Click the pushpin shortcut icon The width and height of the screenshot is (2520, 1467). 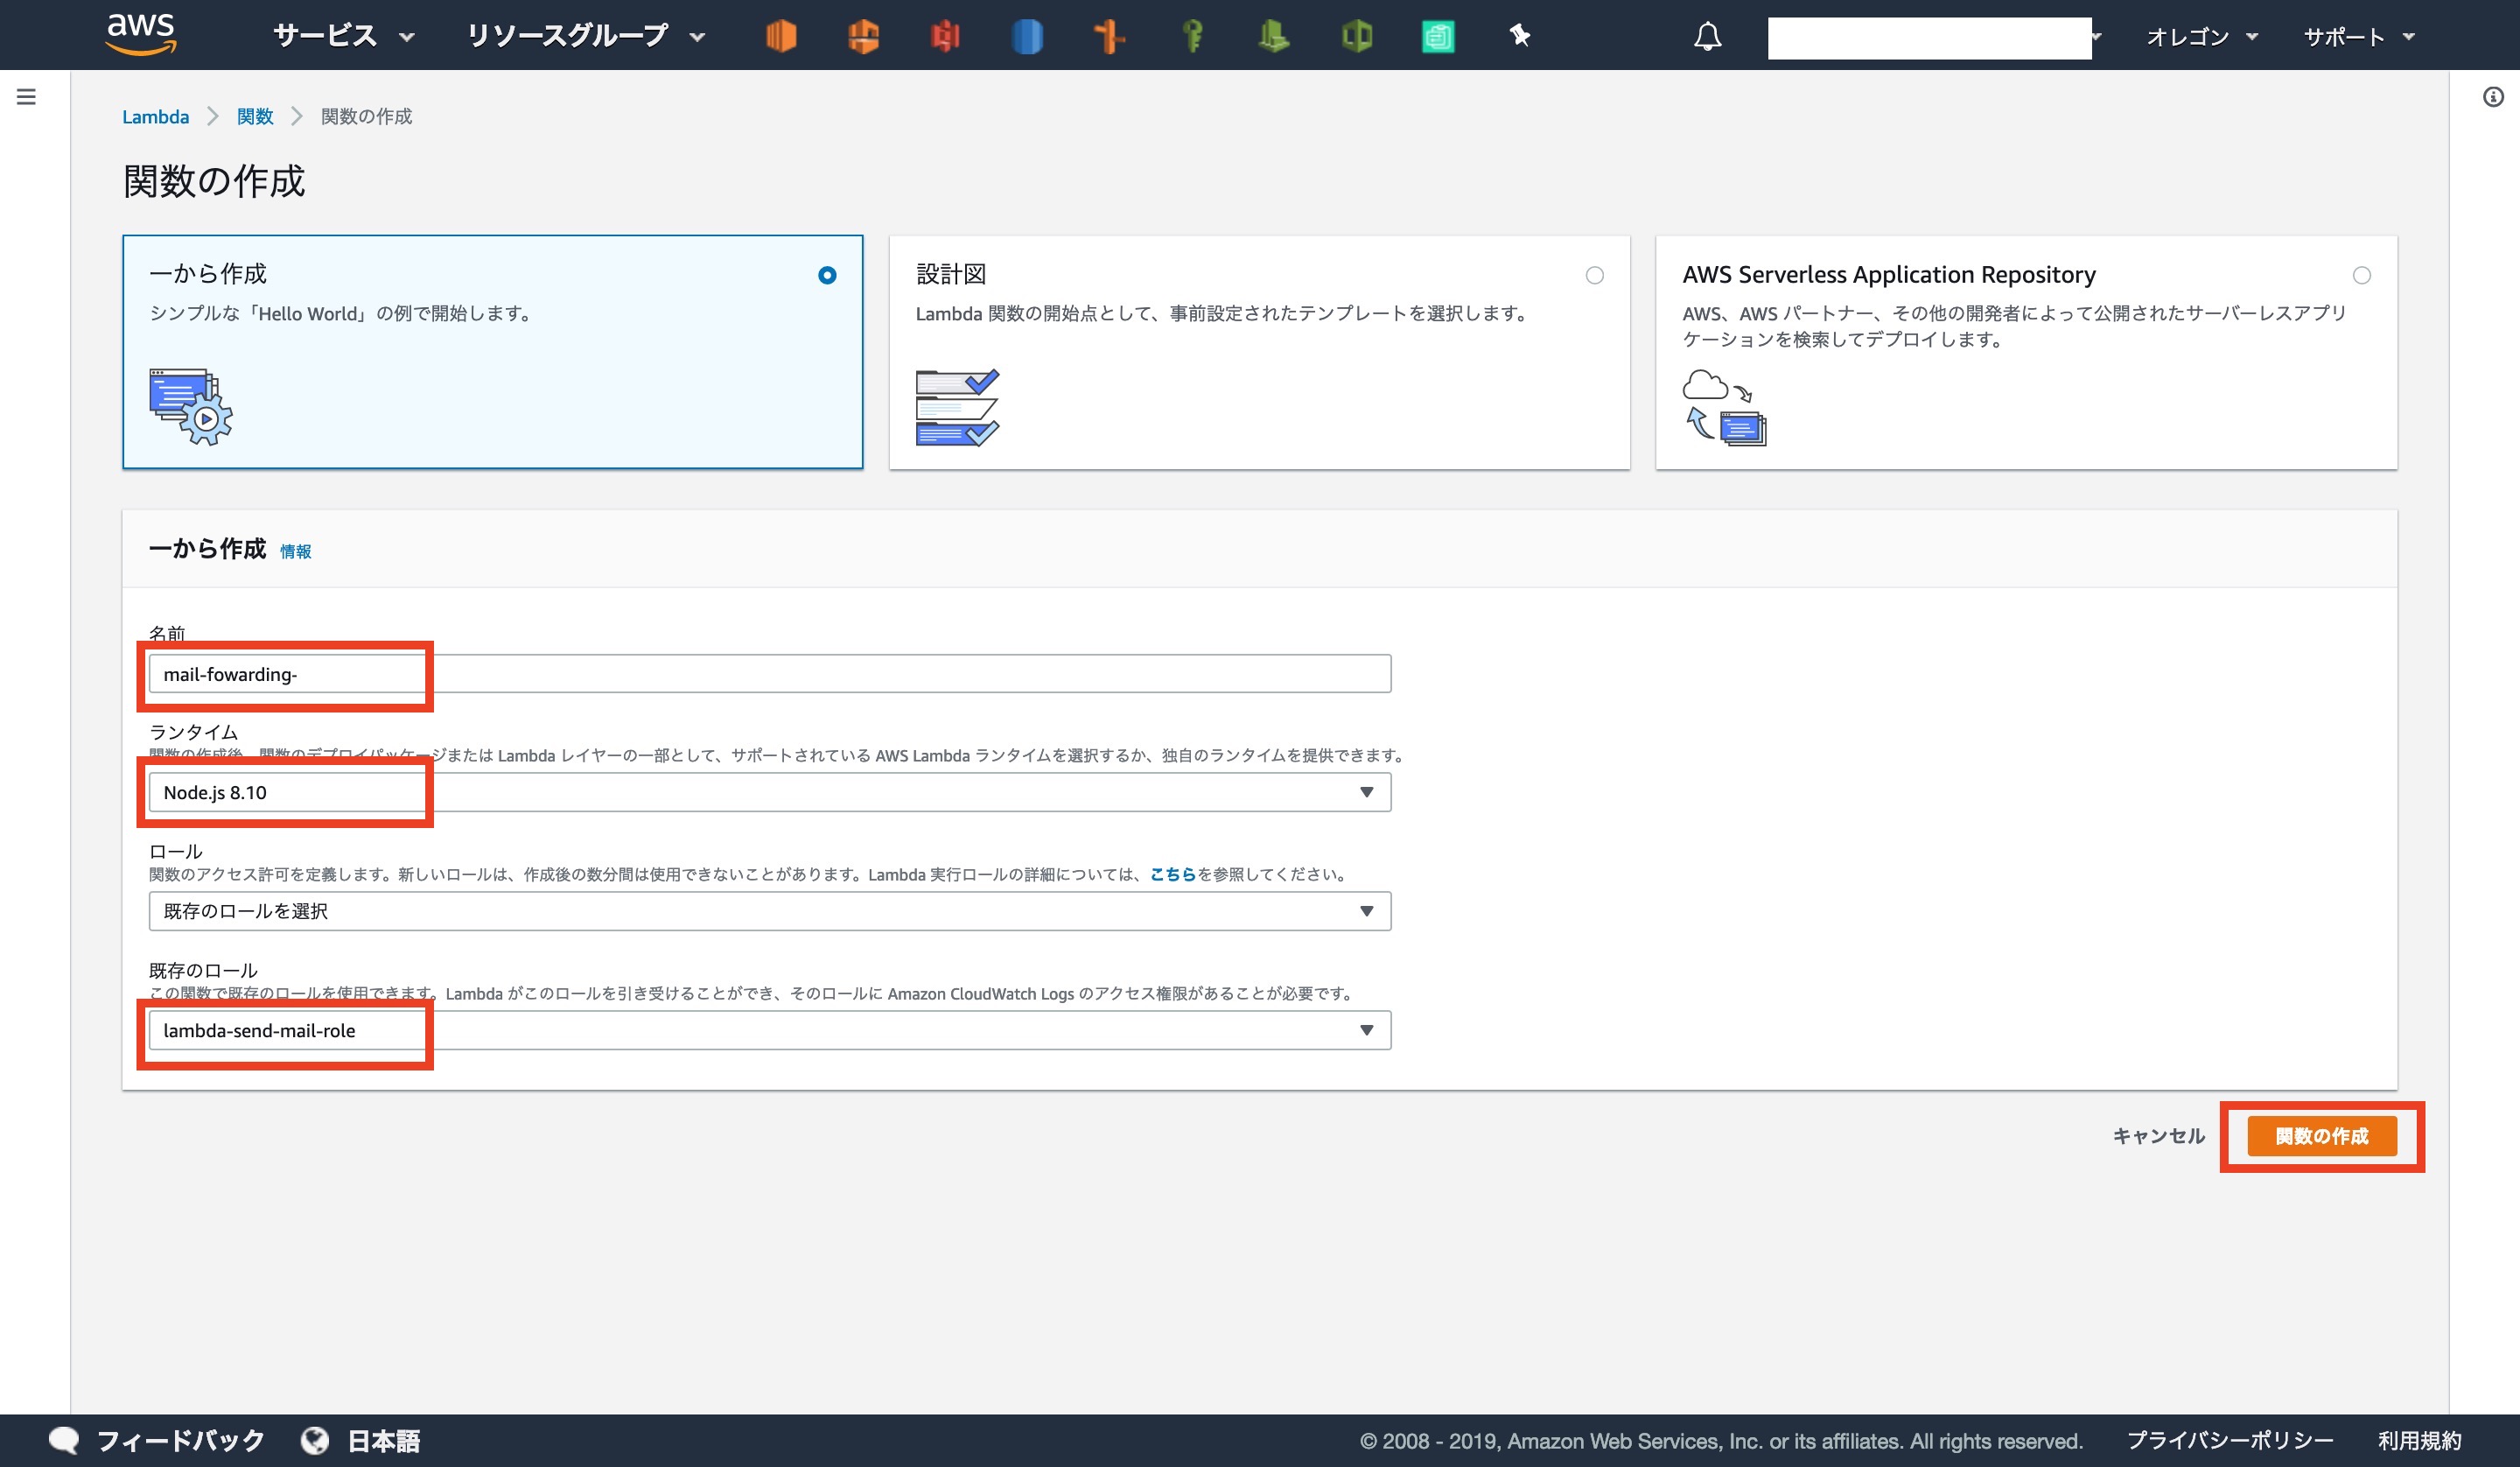[x=1519, y=36]
